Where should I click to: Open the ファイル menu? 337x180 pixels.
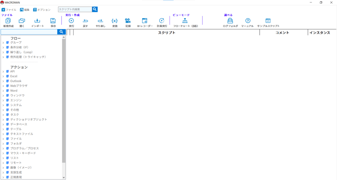[9, 9]
